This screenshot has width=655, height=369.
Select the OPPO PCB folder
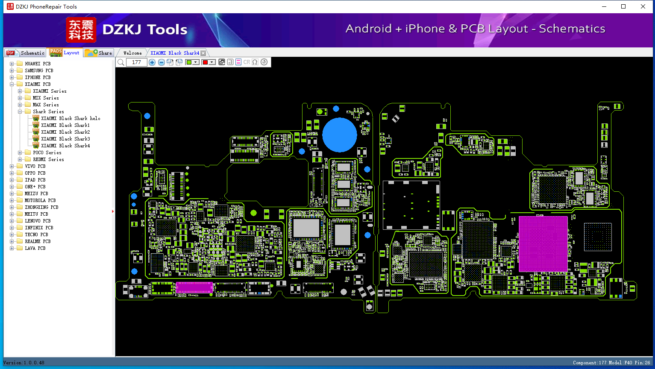point(35,173)
